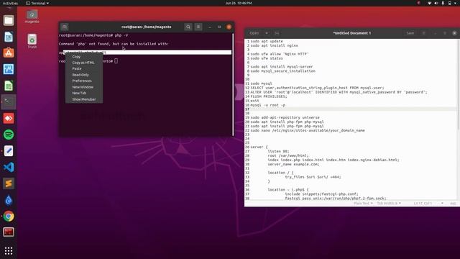
Task: Click the 'server {' line in editor
Action: [x=259, y=147]
